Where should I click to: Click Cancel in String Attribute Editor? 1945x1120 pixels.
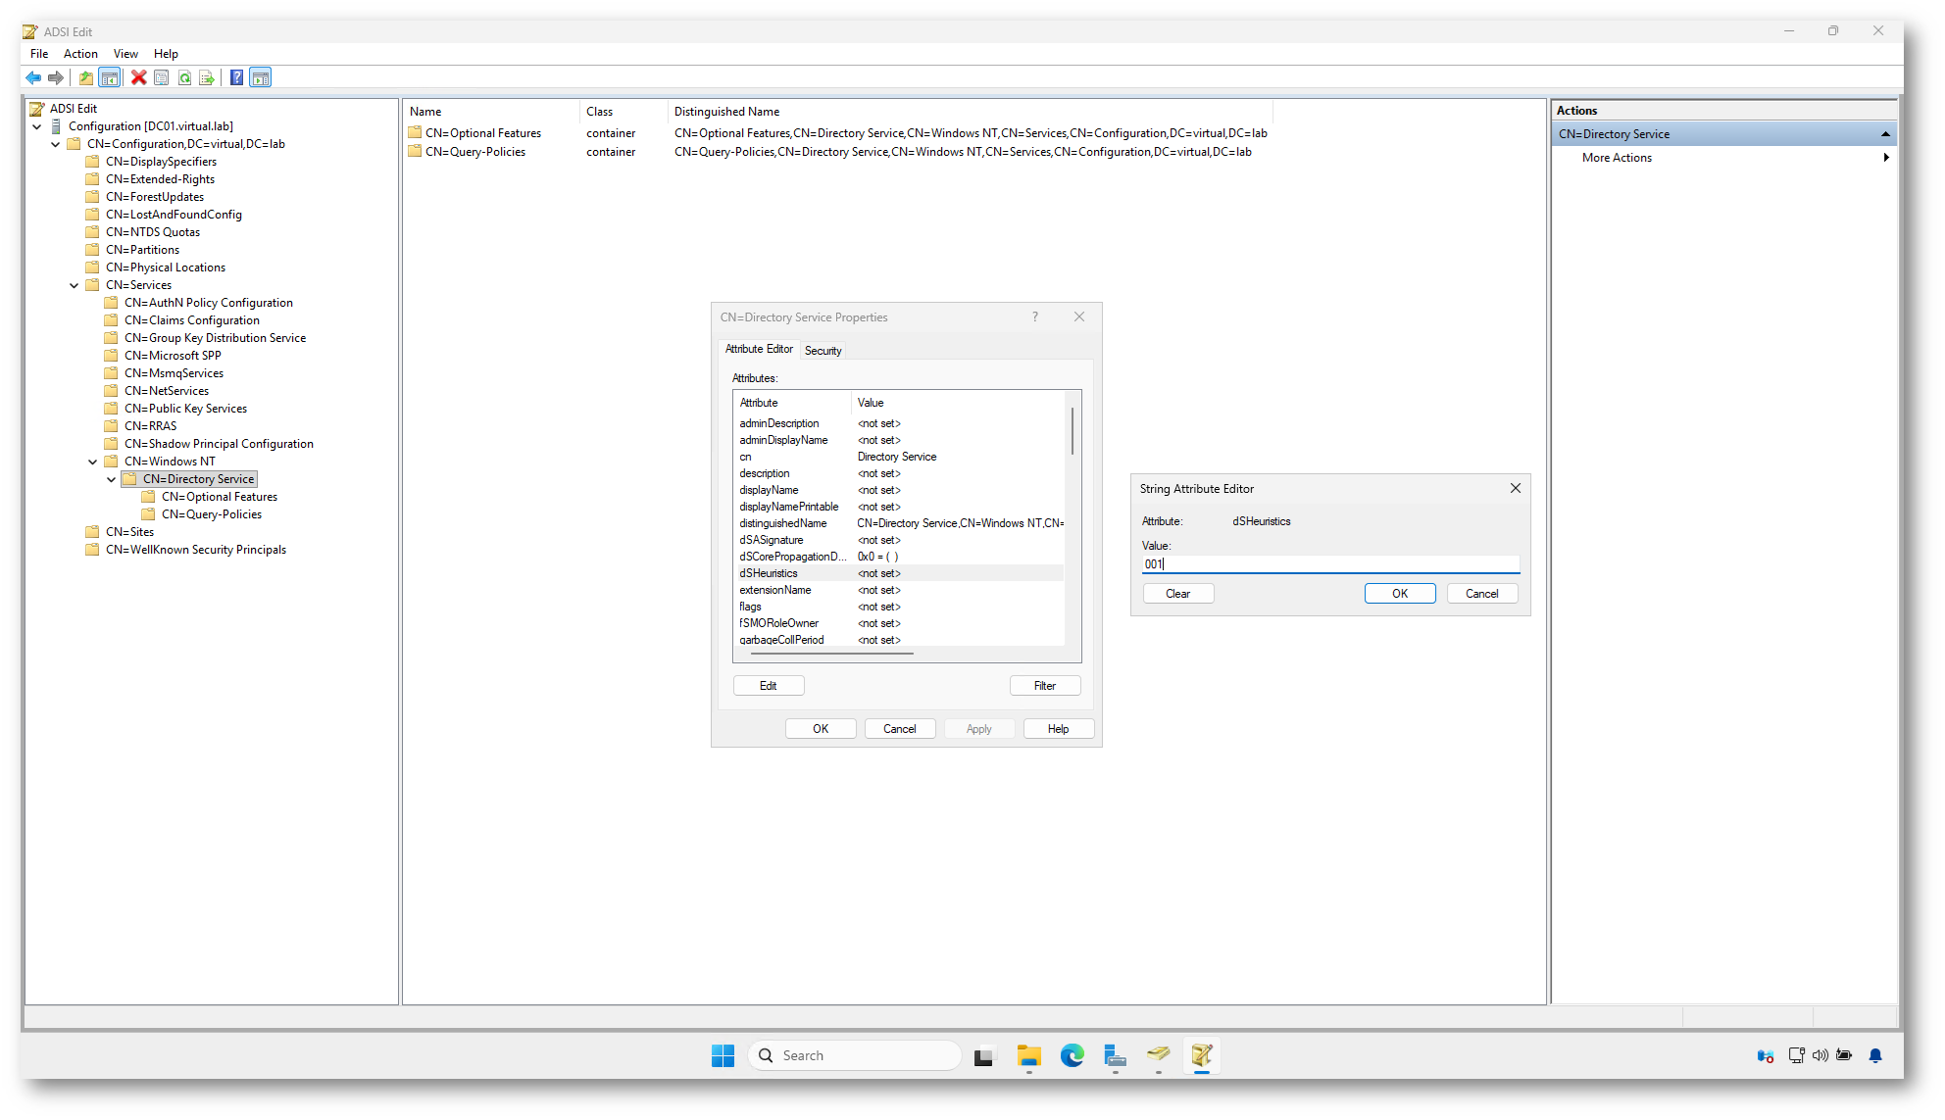point(1481,594)
